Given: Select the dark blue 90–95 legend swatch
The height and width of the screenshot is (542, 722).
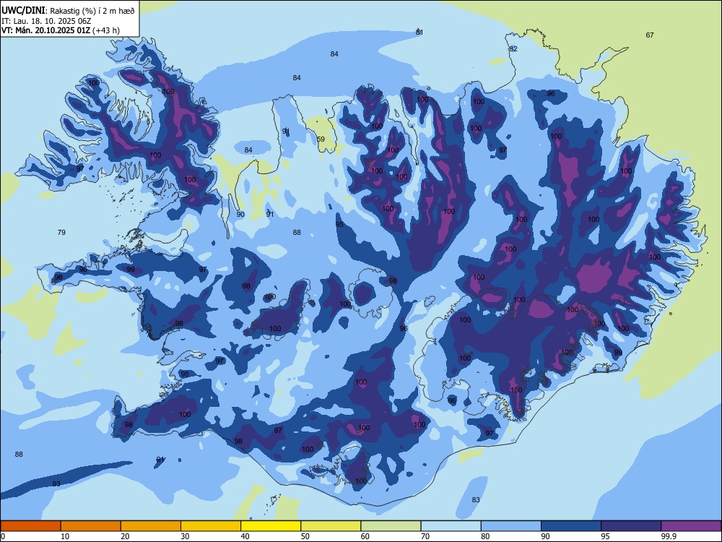Looking at the screenshot, I should (x=571, y=526).
